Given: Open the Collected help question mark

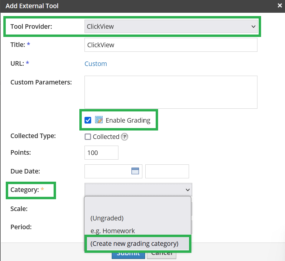Looking at the screenshot, I should coord(124,137).
